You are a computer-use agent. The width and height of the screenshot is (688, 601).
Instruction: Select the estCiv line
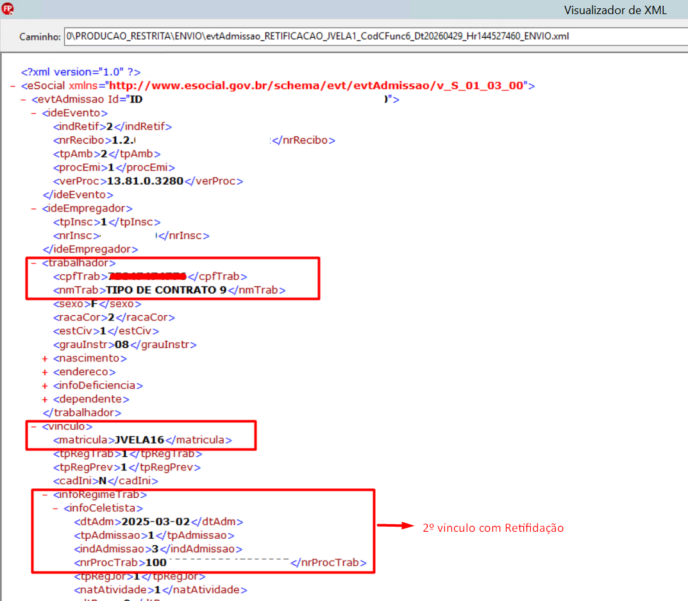pyautogui.click(x=106, y=331)
